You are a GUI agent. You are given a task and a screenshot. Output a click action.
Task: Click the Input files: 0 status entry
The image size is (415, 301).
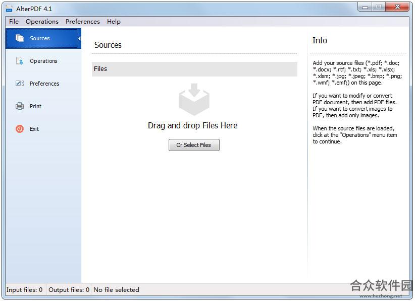(x=24, y=289)
